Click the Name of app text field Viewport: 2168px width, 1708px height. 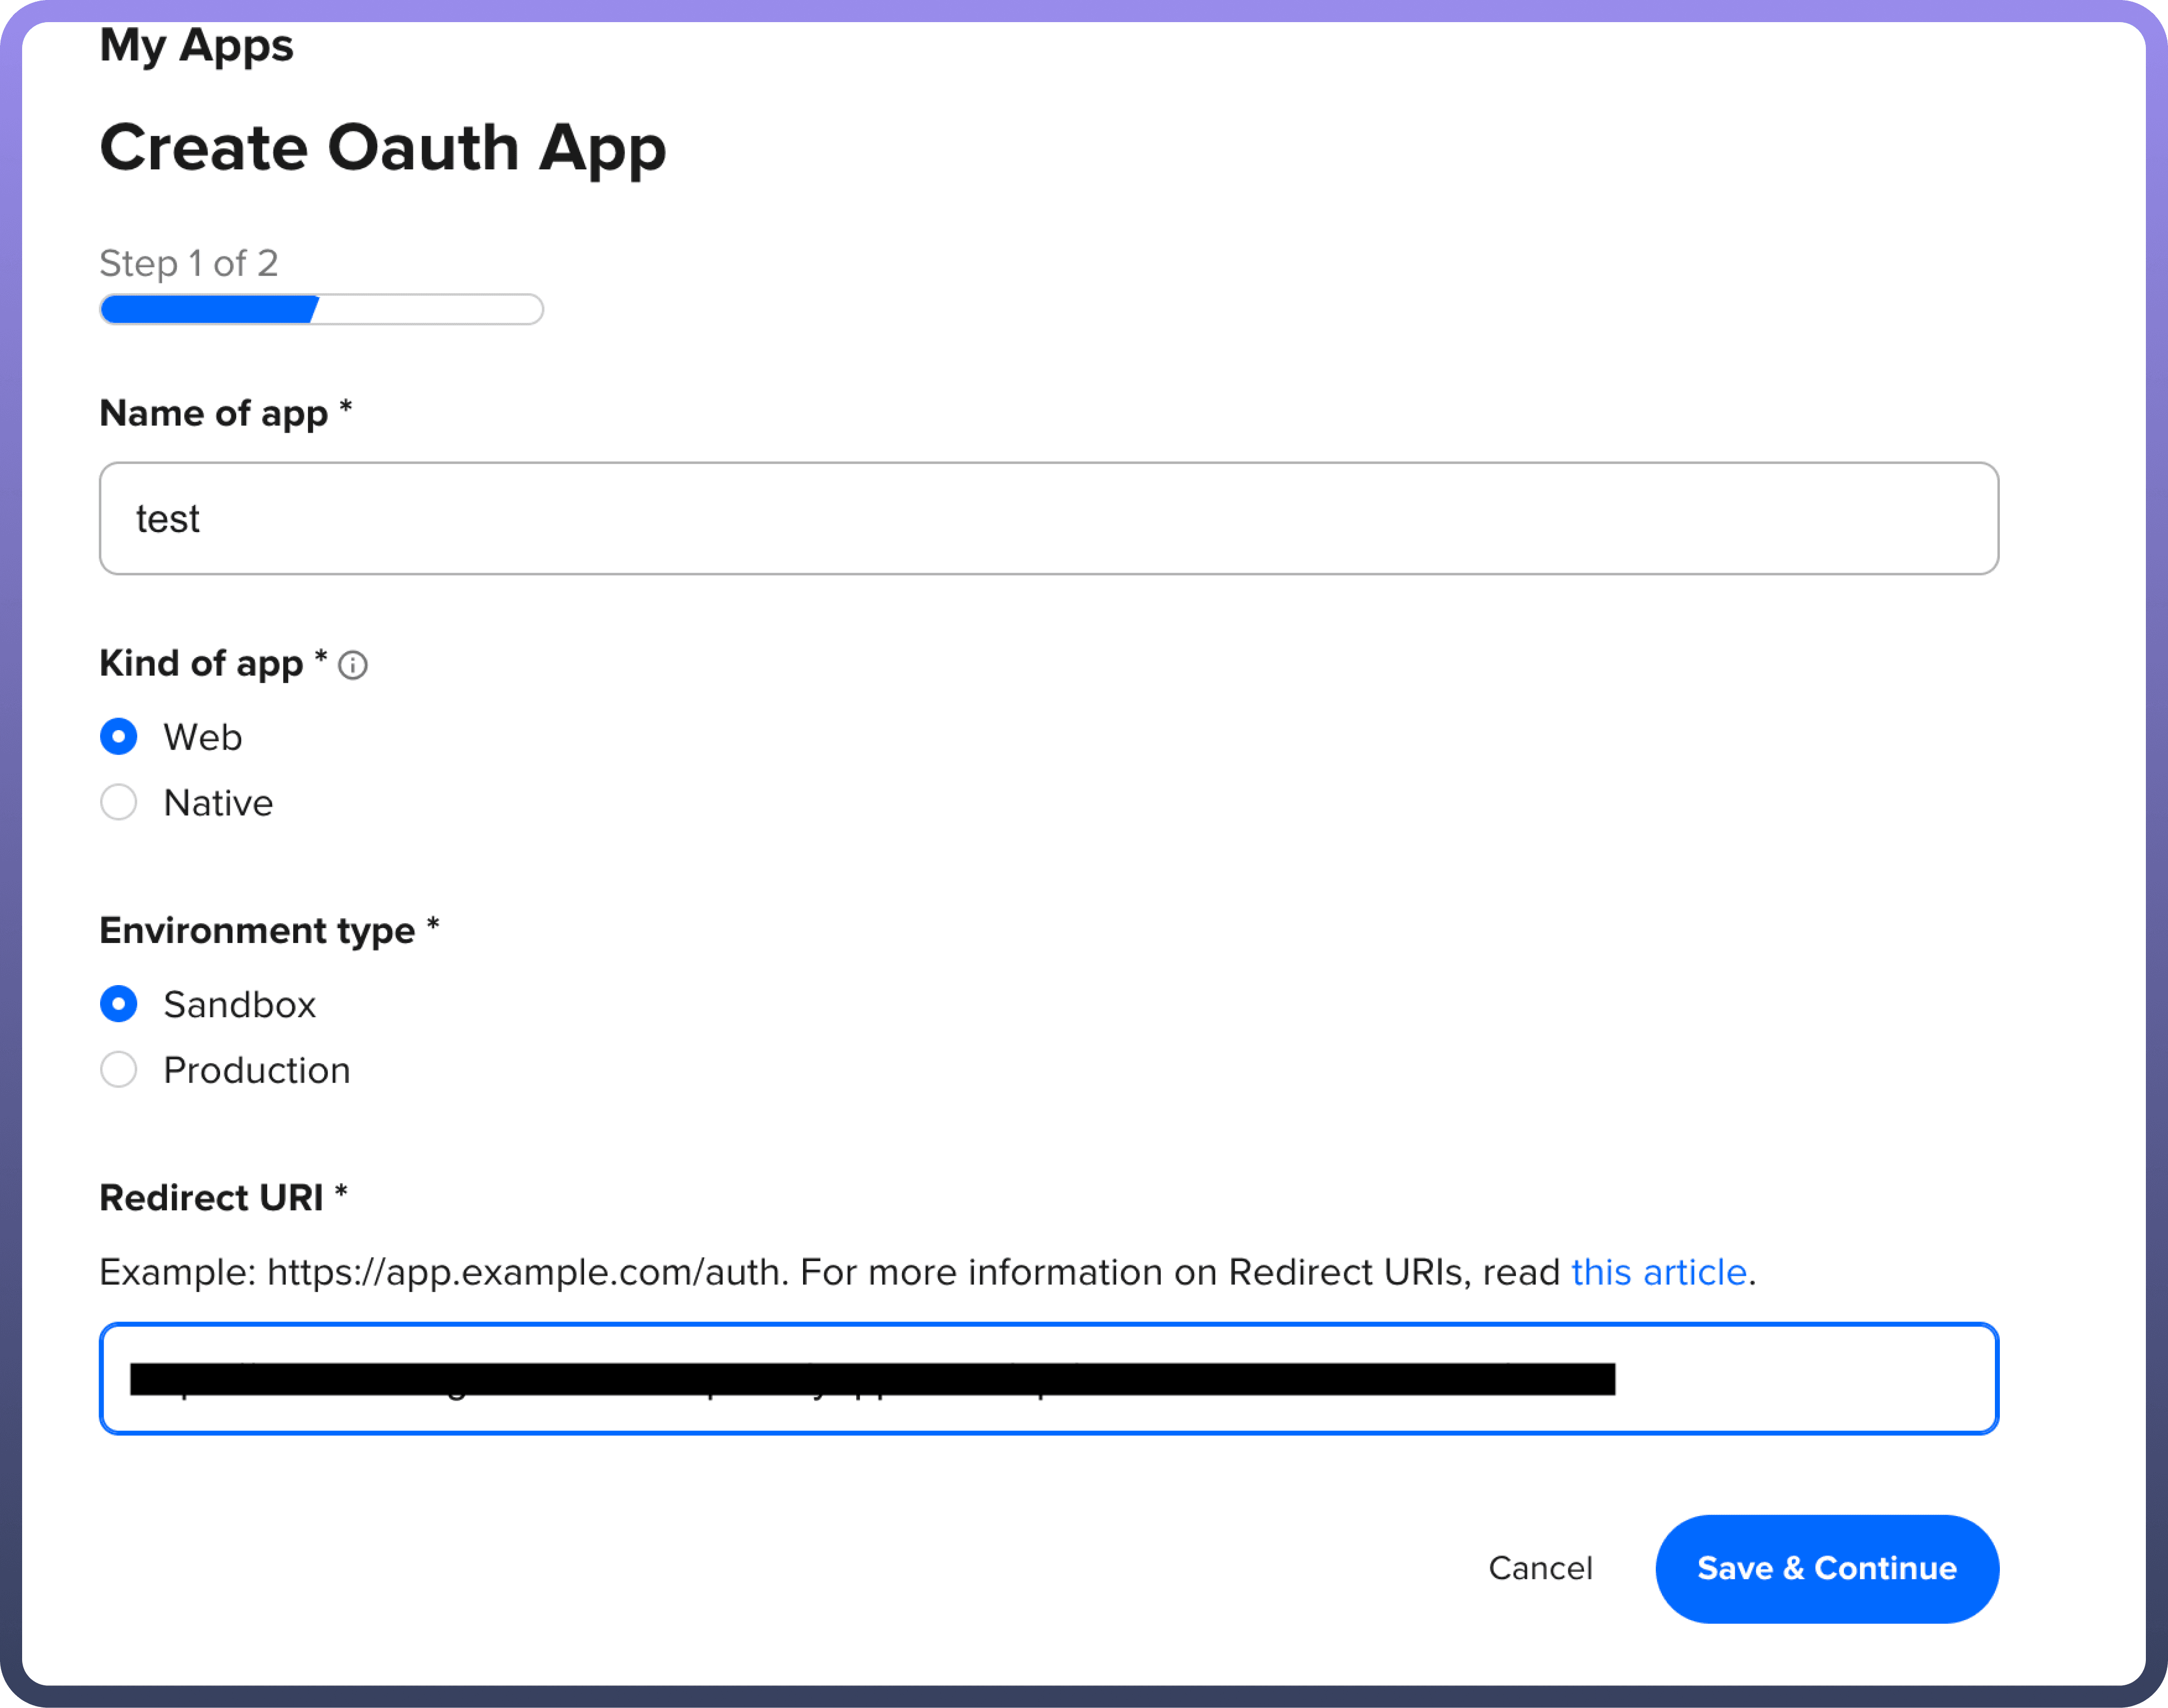point(1048,518)
